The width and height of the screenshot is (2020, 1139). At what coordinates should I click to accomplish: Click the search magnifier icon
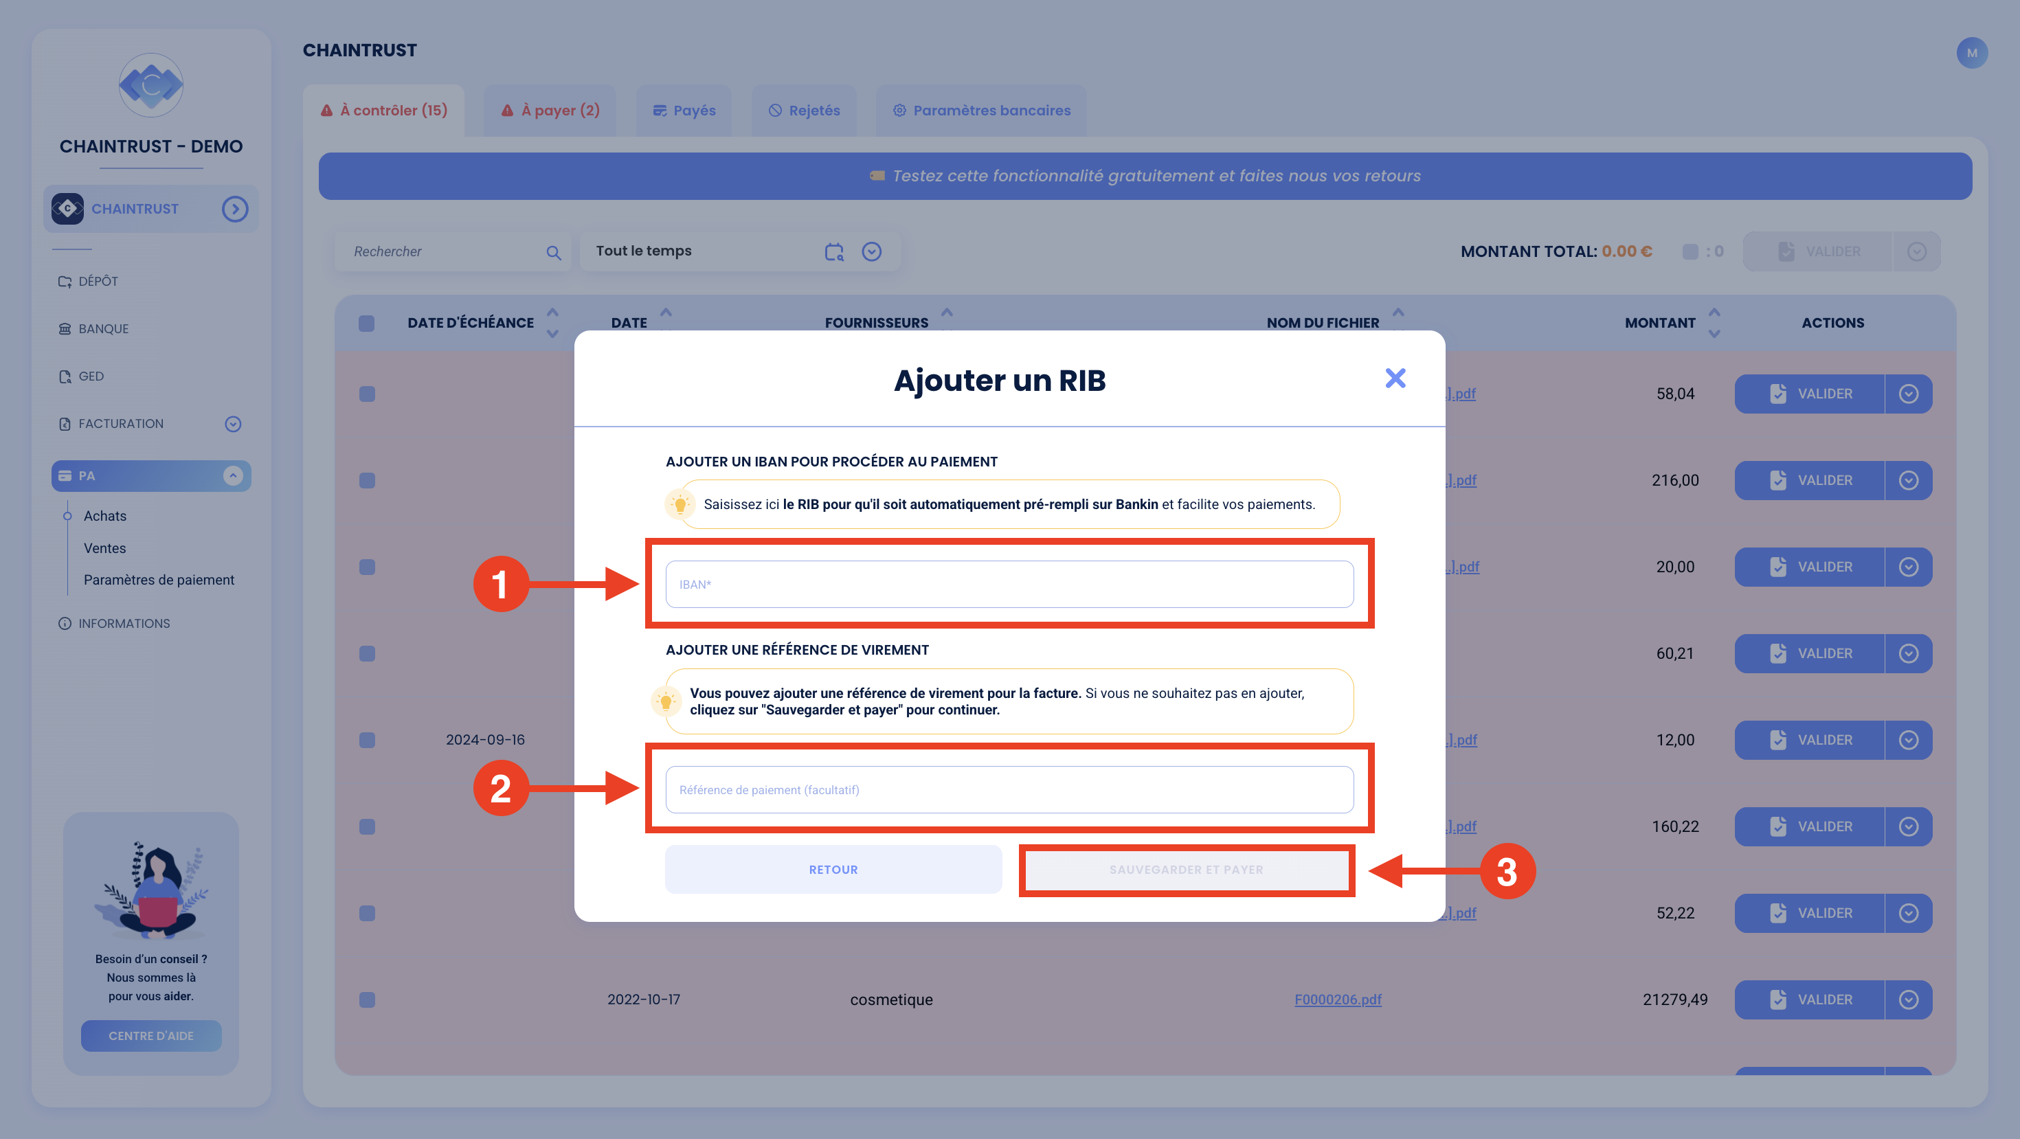pyautogui.click(x=554, y=252)
